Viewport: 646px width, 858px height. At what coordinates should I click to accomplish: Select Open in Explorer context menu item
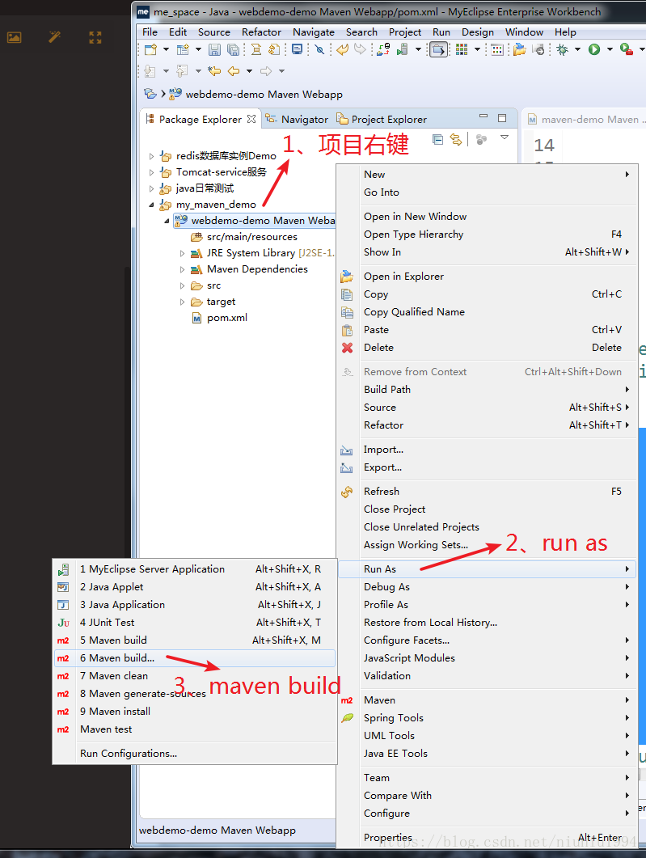487,277
